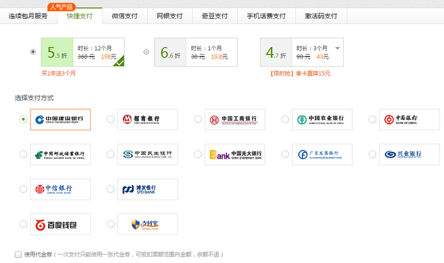Enable the 使用代金券 voucher checkbox
This screenshot has height=263, width=444.
[x=18, y=255]
